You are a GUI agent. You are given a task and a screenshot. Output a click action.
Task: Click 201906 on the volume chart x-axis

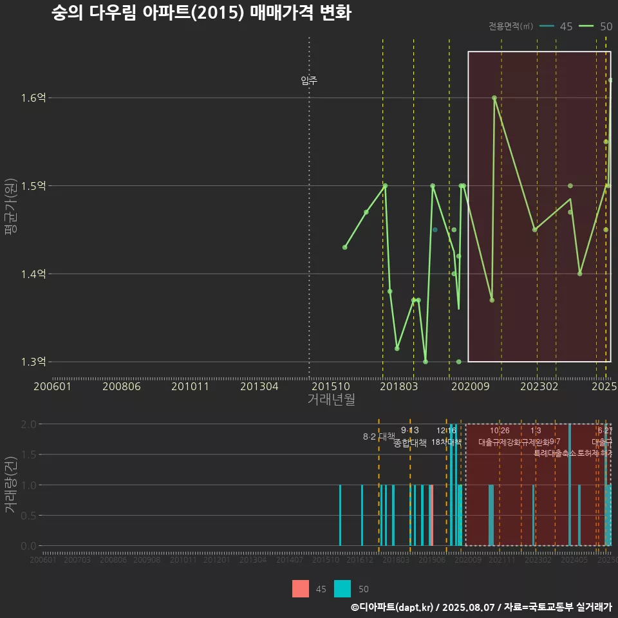(432, 559)
